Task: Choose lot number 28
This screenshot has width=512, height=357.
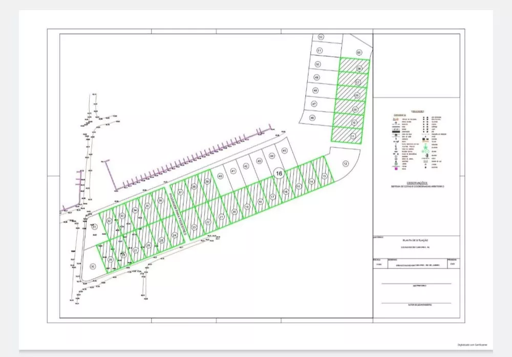Action: pyautogui.click(x=123, y=255)
